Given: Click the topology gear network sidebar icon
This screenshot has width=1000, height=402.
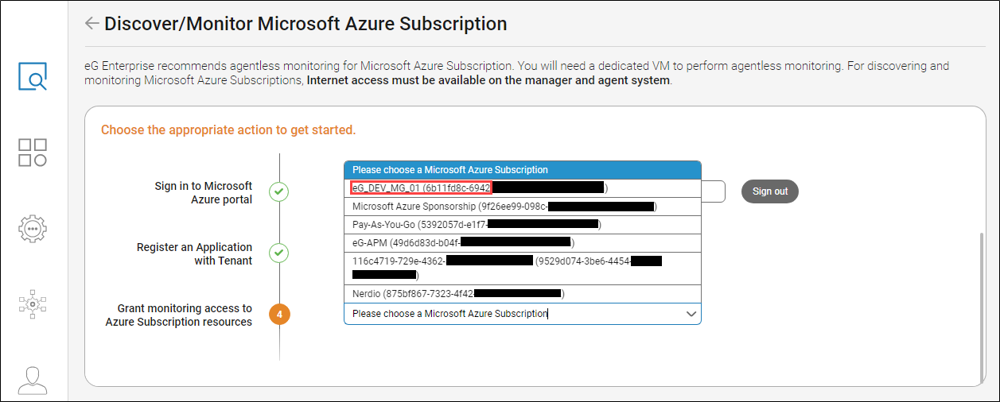Looking at the screenshot, I should pyautogui.click(x=33, y=303).
